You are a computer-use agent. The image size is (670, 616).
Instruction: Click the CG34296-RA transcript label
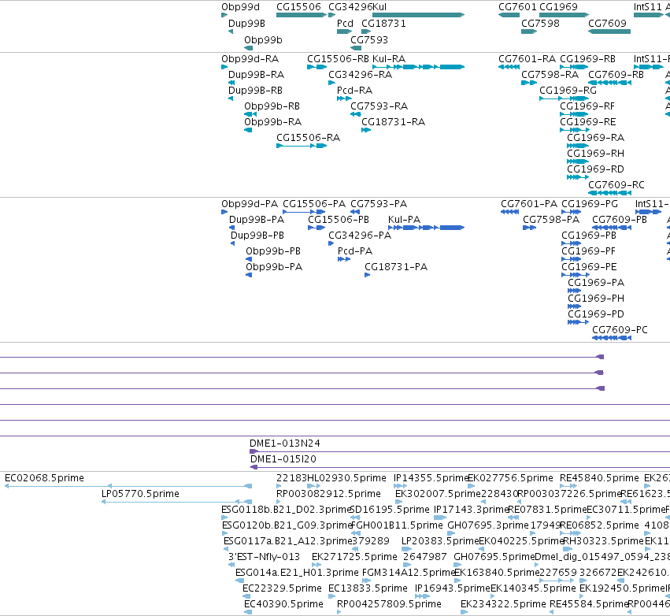pos(361,75)
